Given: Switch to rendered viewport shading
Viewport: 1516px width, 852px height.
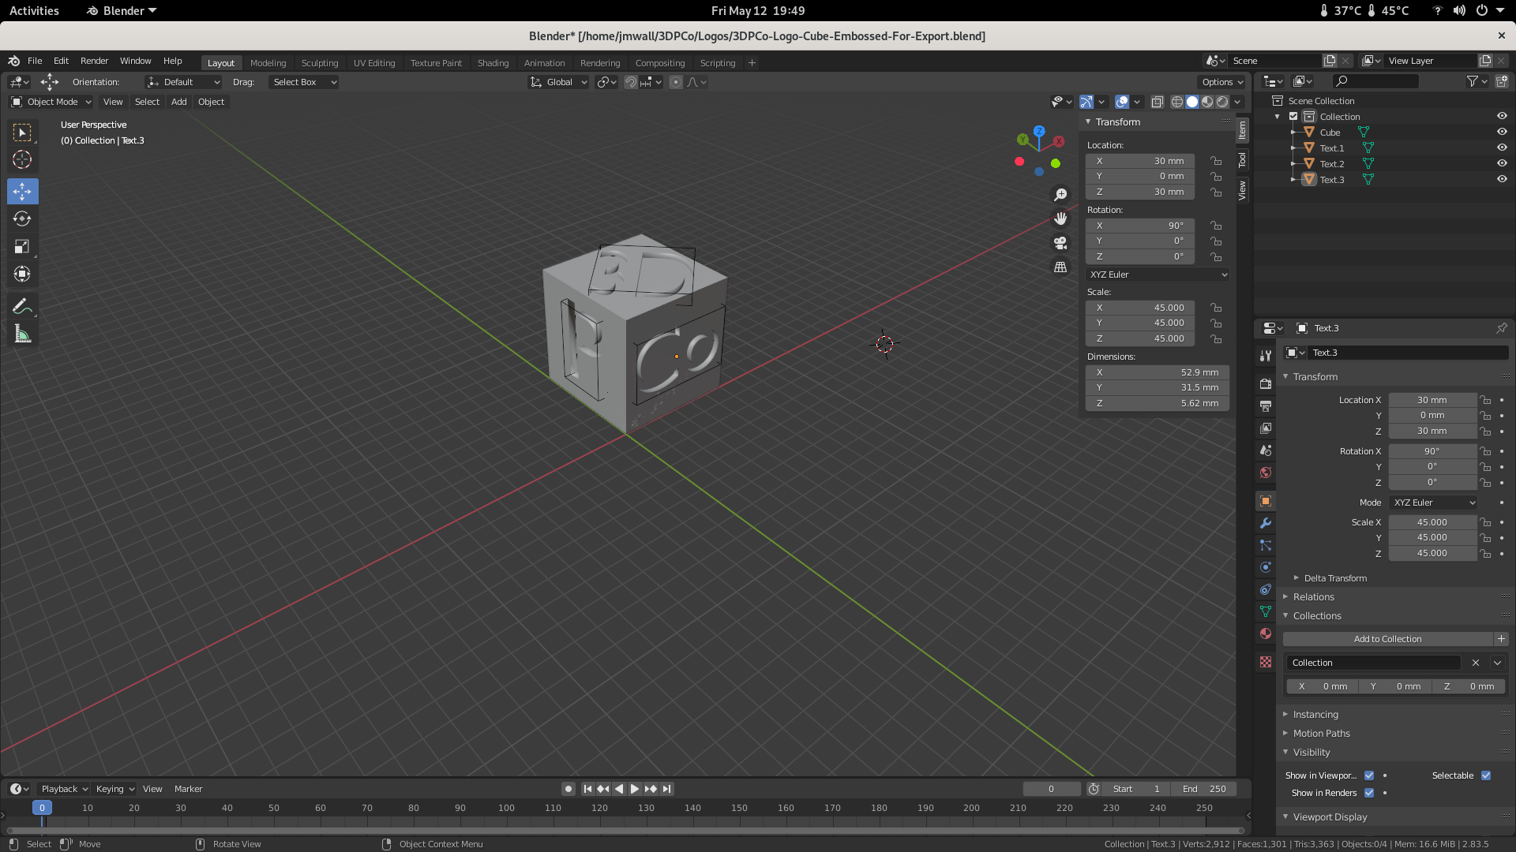Looking at the screenshot, I should (x=1222, y=102).
